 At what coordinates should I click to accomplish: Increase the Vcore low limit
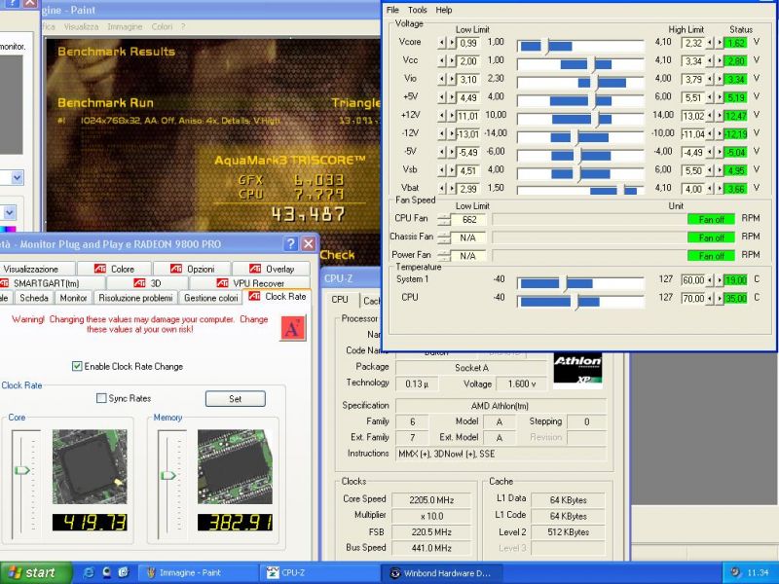pyautogui.click(x=452, y=43)
